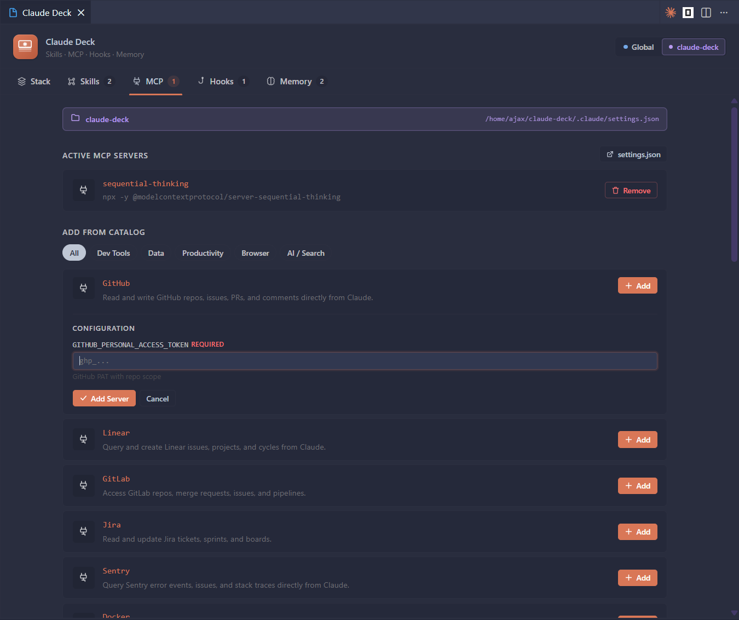This screenshot has width=739, height=620.
Task: Filter catalog by AI / Search
Action: point(305,253)
